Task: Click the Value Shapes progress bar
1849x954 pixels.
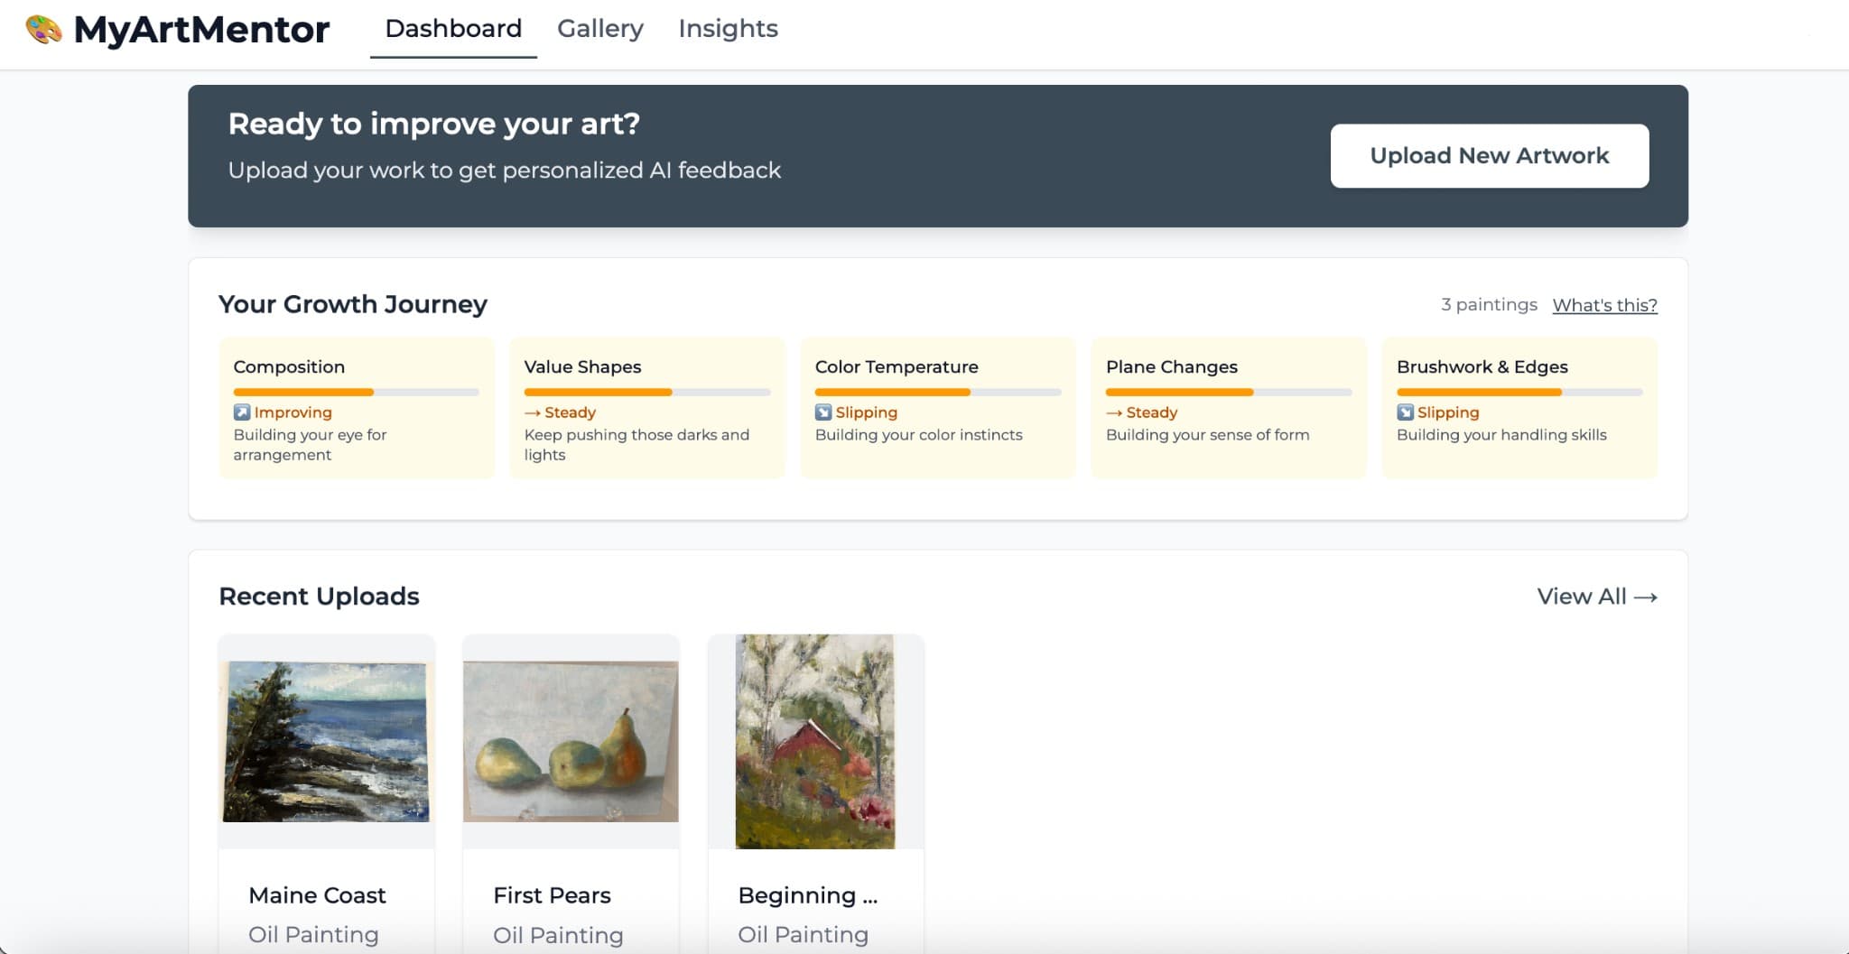Action: [646, 392]
